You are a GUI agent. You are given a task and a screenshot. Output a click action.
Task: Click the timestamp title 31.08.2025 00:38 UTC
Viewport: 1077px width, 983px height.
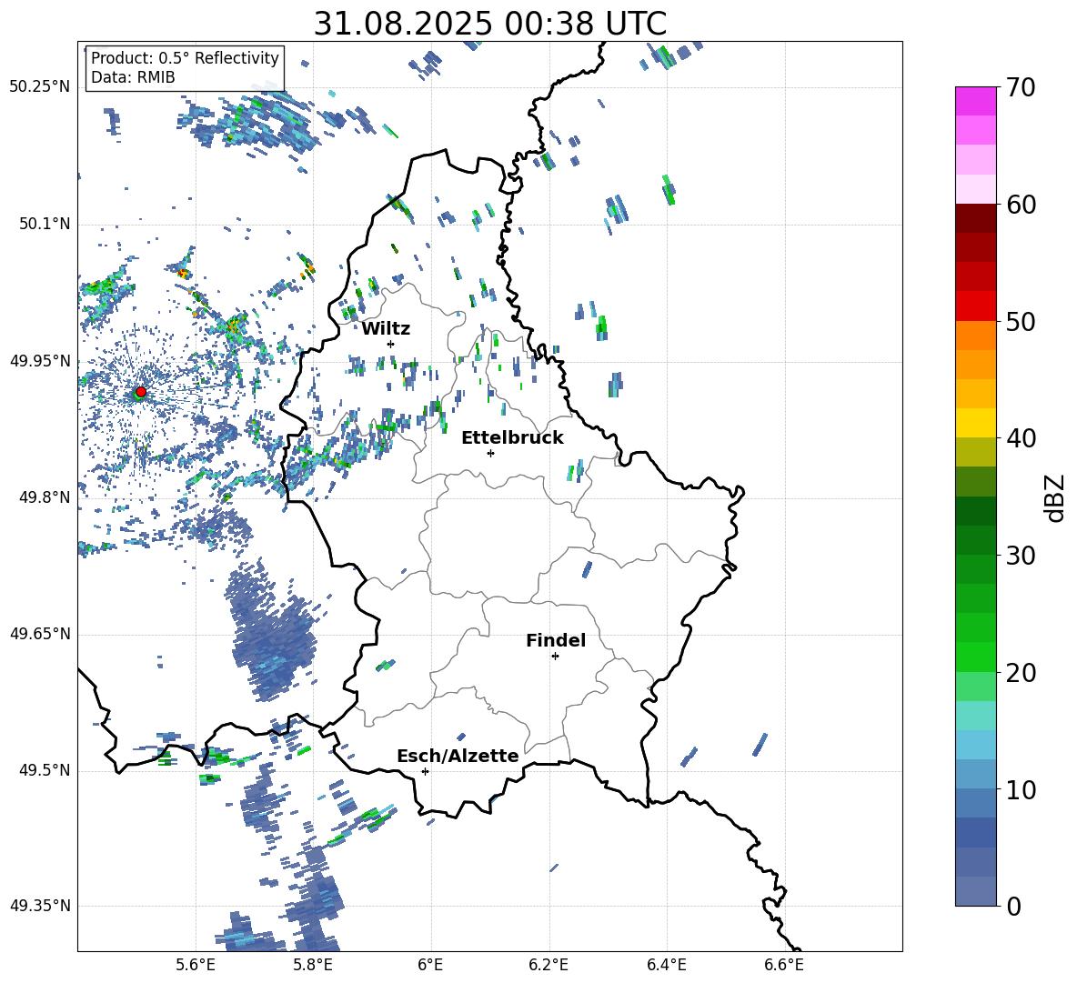pos(489,24)
